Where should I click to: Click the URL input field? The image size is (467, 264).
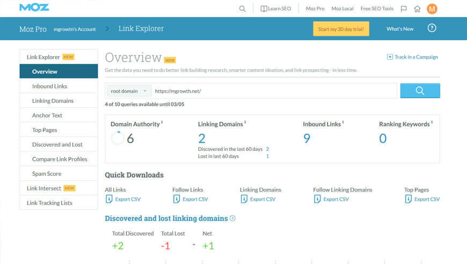[274, 91]
